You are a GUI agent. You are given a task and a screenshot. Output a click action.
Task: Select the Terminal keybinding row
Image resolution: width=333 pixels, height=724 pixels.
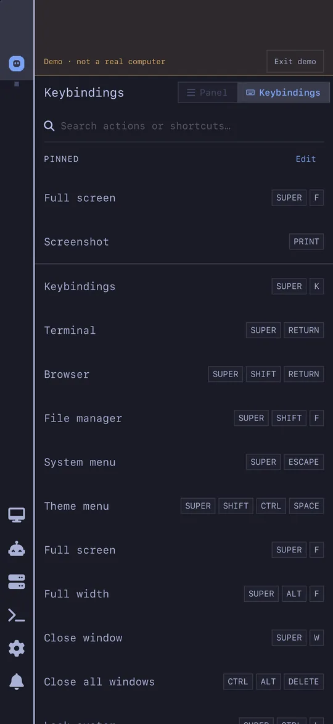pos(184,330)
